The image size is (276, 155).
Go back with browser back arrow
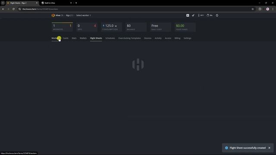point(3,9)
